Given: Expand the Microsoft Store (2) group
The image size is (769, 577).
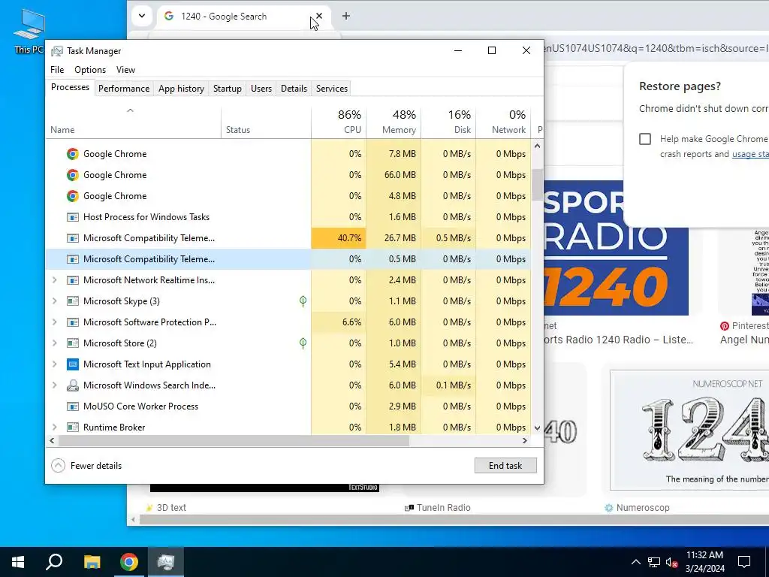Looking at the screenshot, I should click(x=54, y=343).
